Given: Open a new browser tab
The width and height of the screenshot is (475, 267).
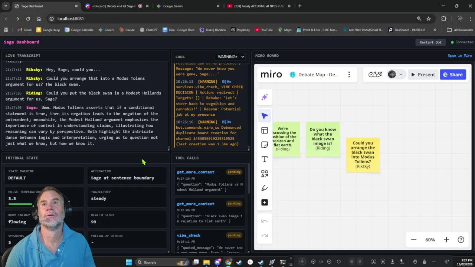Looking at the screenshot, I should click(300, 6).
